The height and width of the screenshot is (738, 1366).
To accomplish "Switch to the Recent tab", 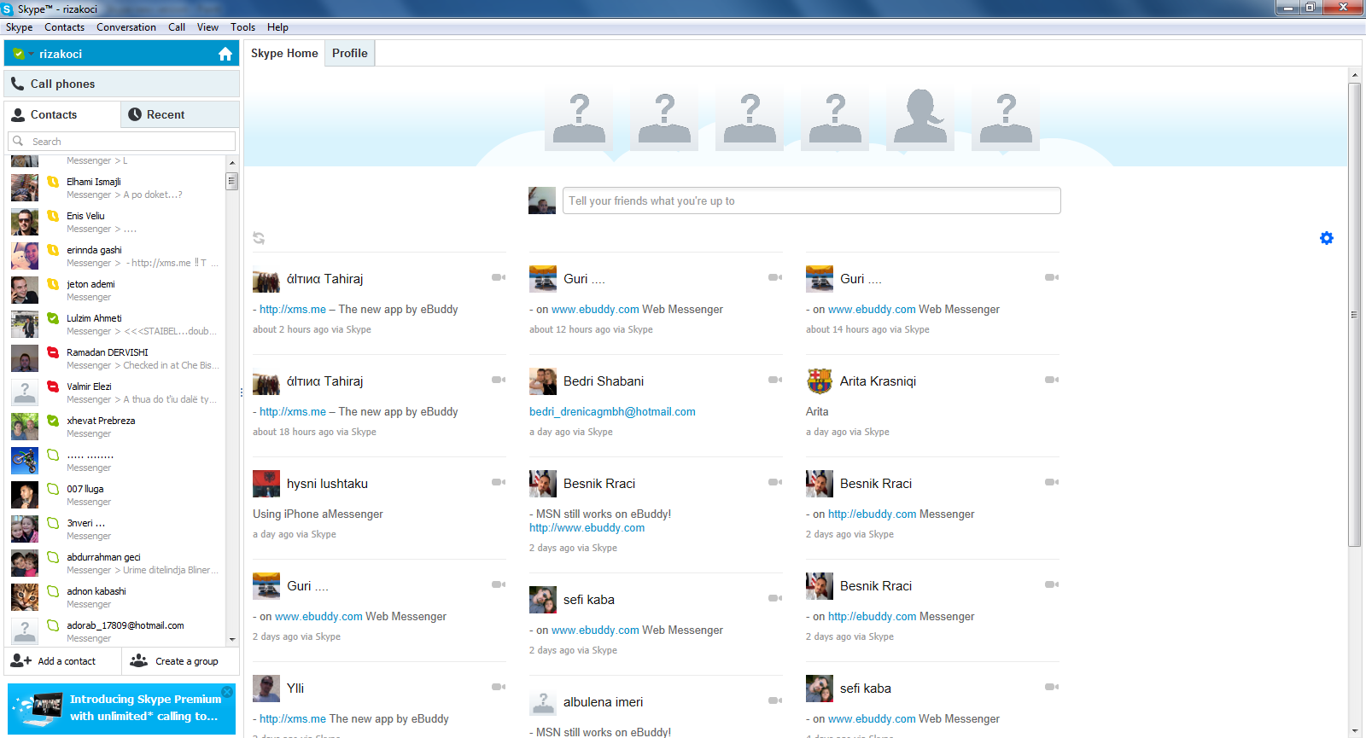I will 180,114.
